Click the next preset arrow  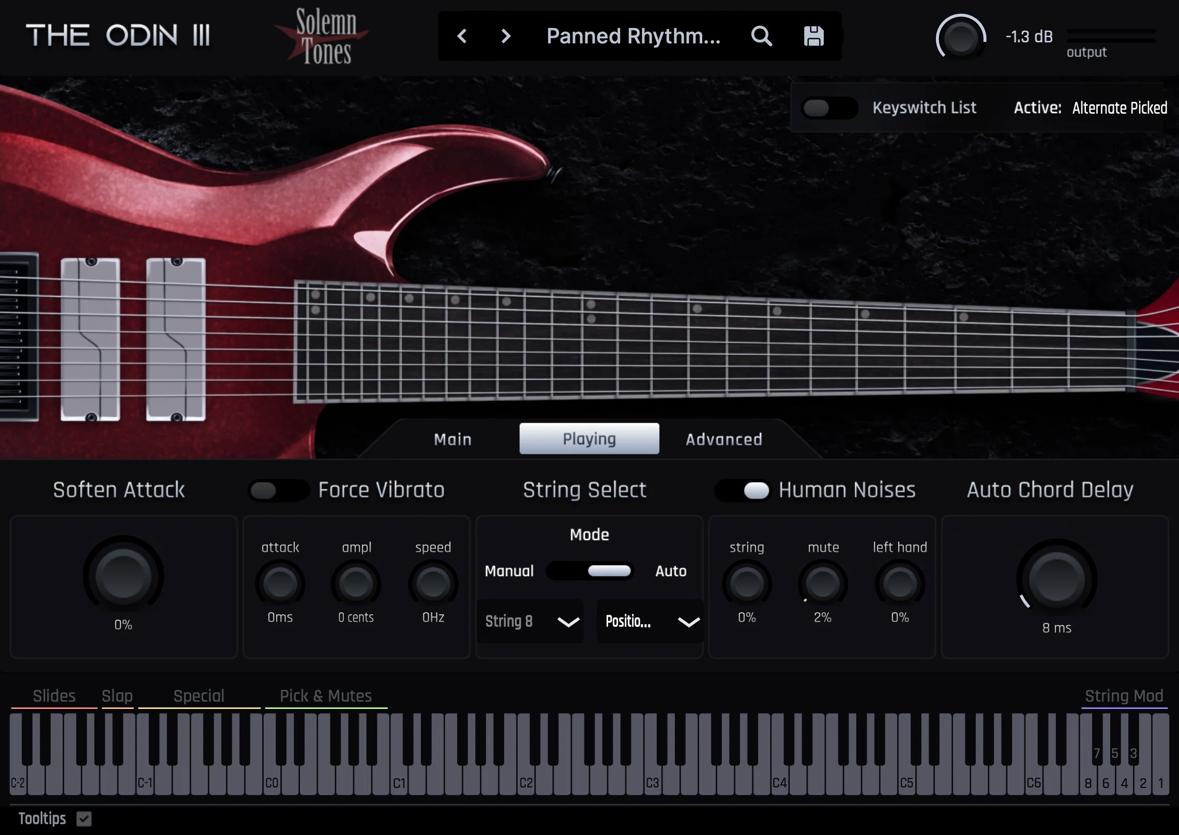pyautogui.click(x=506, y=36)
